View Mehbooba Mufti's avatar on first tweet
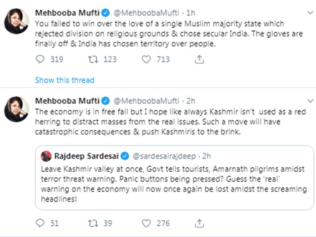 point(16,21)
